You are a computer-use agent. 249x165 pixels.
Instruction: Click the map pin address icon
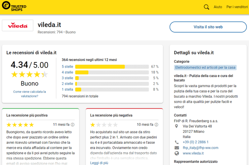point(176,126)
